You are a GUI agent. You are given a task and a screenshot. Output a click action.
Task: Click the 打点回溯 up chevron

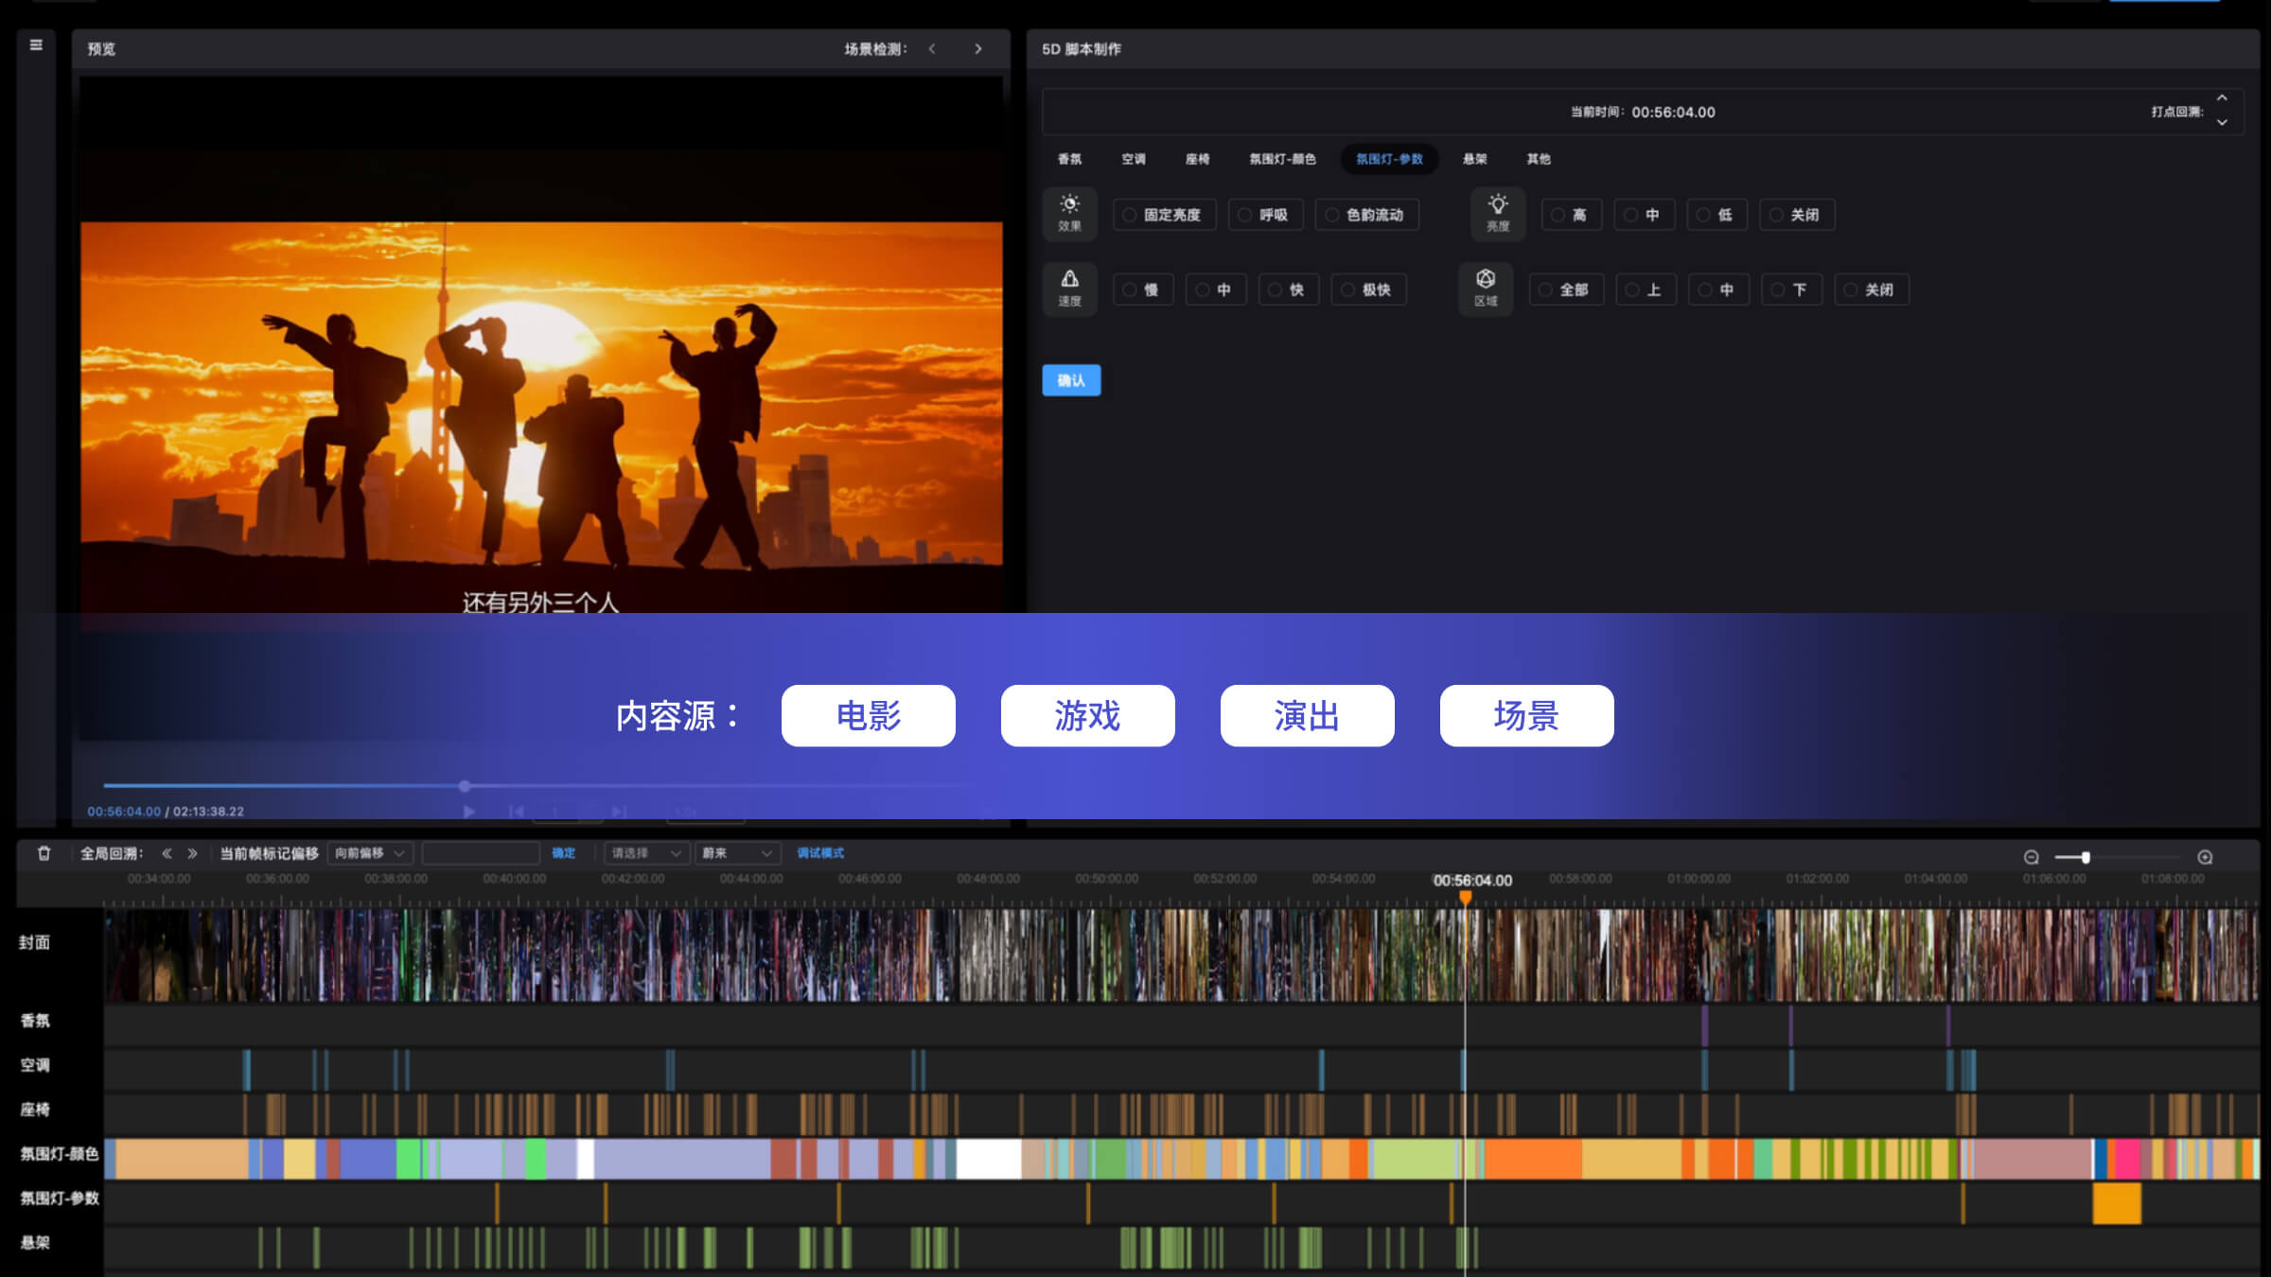[2222, 98]
